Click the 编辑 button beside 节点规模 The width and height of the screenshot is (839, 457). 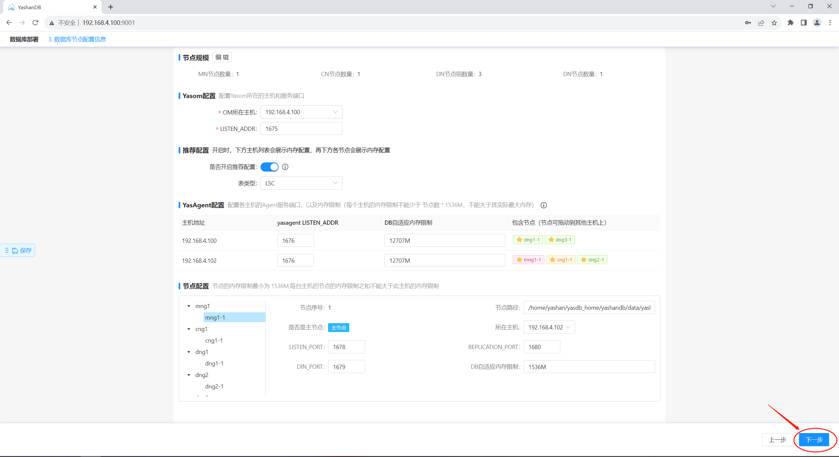(x=222, y=57)
